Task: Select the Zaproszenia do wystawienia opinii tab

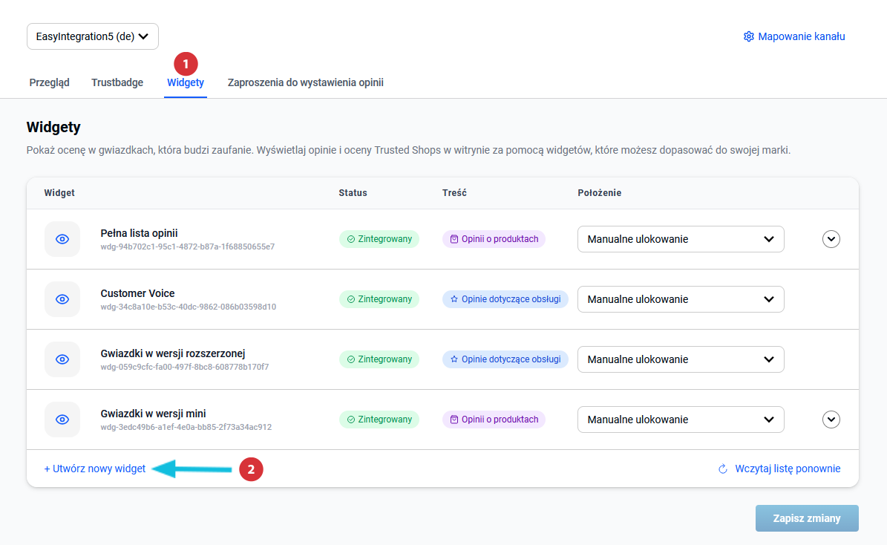Action: (x=305, y=82)
